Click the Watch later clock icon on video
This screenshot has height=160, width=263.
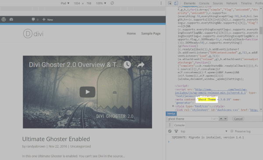(x=128, y=65)
